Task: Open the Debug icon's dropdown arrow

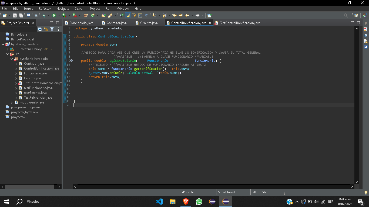Action: click(49, 15)
